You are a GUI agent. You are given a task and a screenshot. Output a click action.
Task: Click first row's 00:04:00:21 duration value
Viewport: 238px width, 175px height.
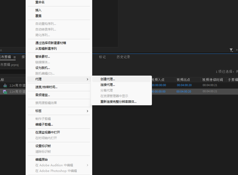tap(210, 85)
